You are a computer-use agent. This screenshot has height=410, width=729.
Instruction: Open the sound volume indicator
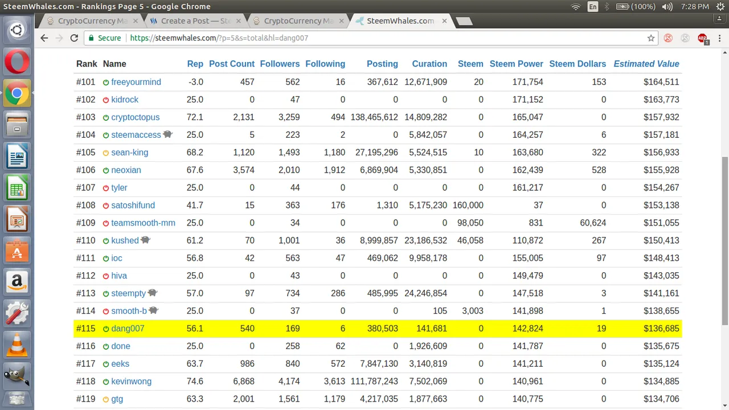[x=667, y=7]
